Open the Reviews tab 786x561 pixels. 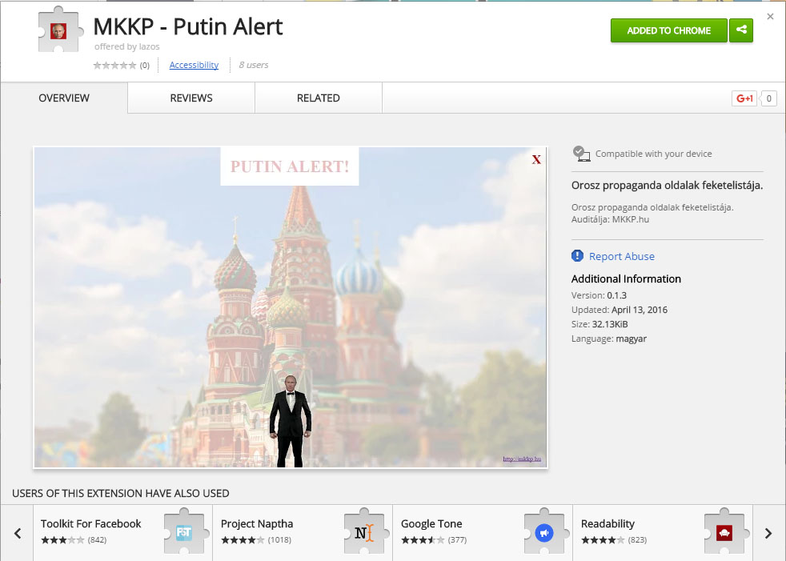[191, 98]
